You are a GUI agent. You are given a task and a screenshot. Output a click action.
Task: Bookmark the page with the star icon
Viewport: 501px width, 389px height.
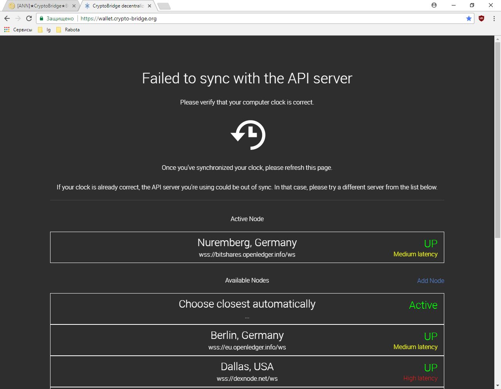pos(469,18)
